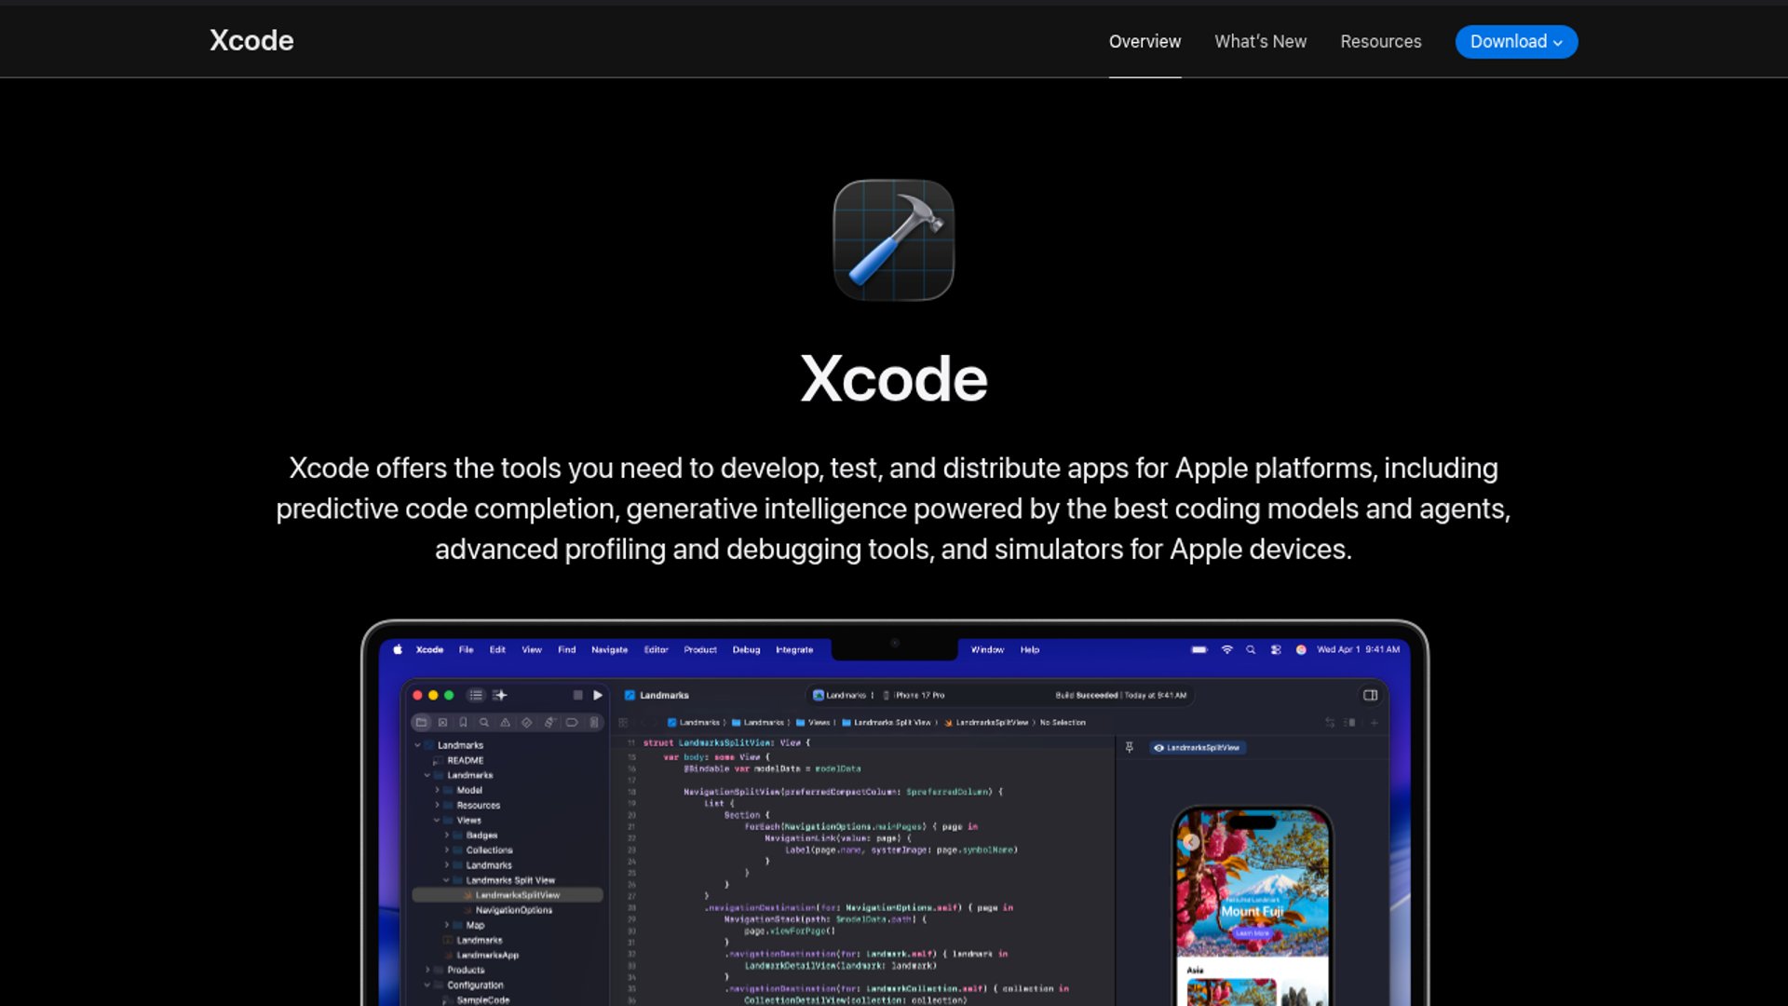This screenshot has height=1006, width=1788.
Task: Expand the Resources folder
Action: 437,805
